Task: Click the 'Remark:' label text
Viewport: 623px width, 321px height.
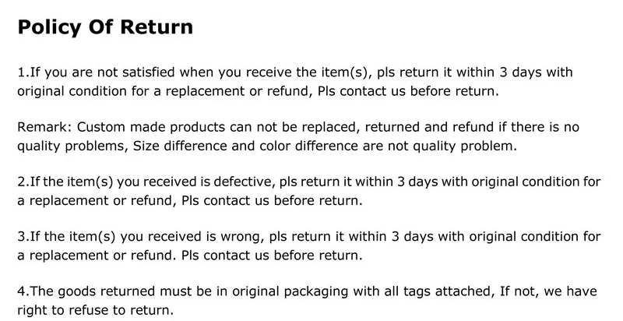Action: tap(44, 127)
